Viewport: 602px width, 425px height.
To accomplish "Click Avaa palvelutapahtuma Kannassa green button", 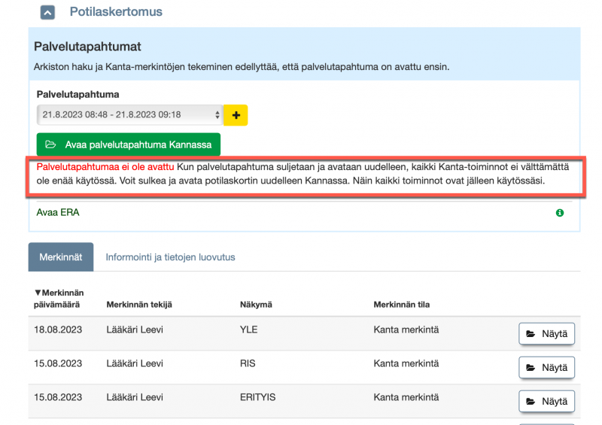I will point(128,144).
